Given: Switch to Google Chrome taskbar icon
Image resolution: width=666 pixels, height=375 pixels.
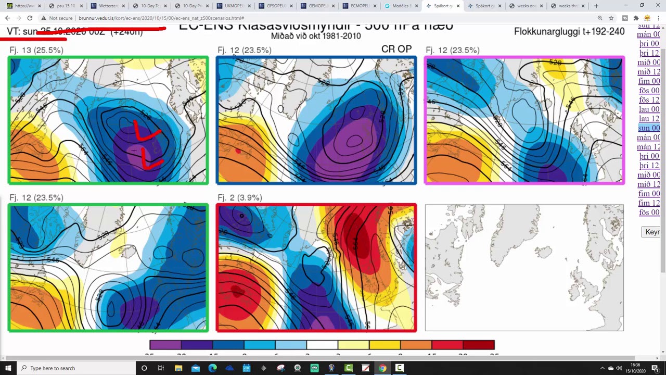Looking at the screenshot, I should click(382, 368).
